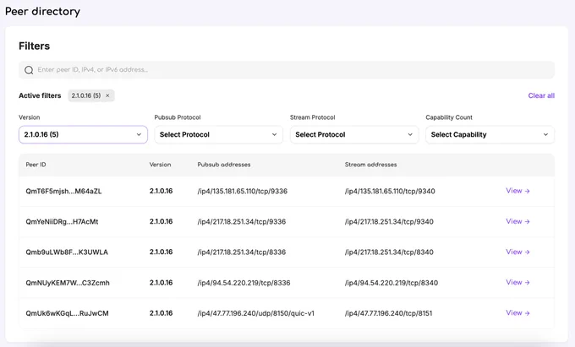Image resolution: width=575 pixels, height=347 pixels.
Task: Click pubsub address /ip4/47.77.196.240/udp/8150/quic-v1
Action: 256,313
